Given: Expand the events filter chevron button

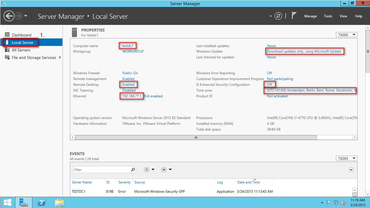Looking at the screenshot, I should pos(351,170).
